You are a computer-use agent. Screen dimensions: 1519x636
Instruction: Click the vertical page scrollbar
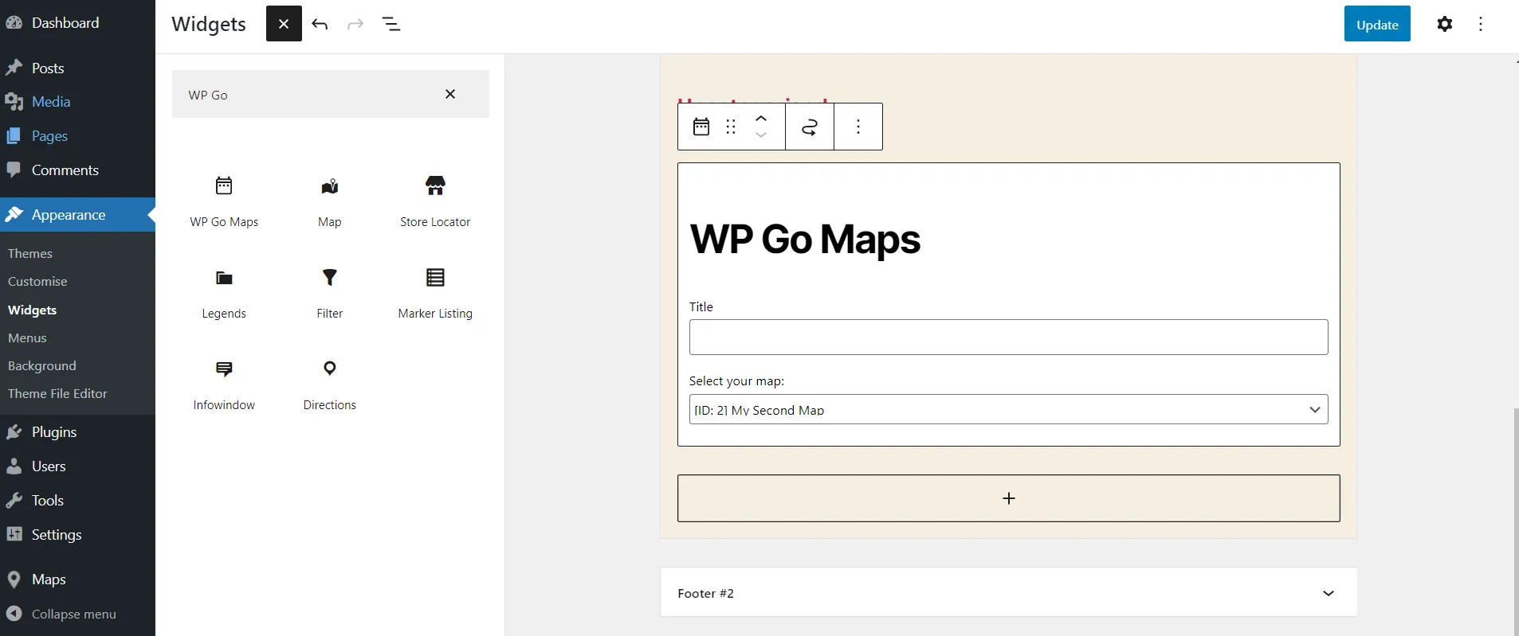coord(1516,521)
